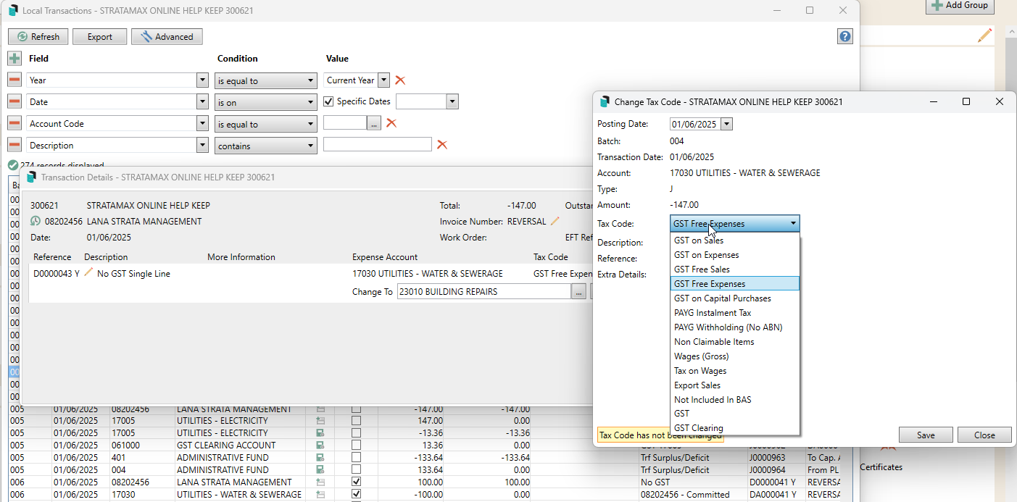This screenshot has height=502, width=1017.
Task: Choose Not Included In BAS tax code
Action: tap(713, 400)
